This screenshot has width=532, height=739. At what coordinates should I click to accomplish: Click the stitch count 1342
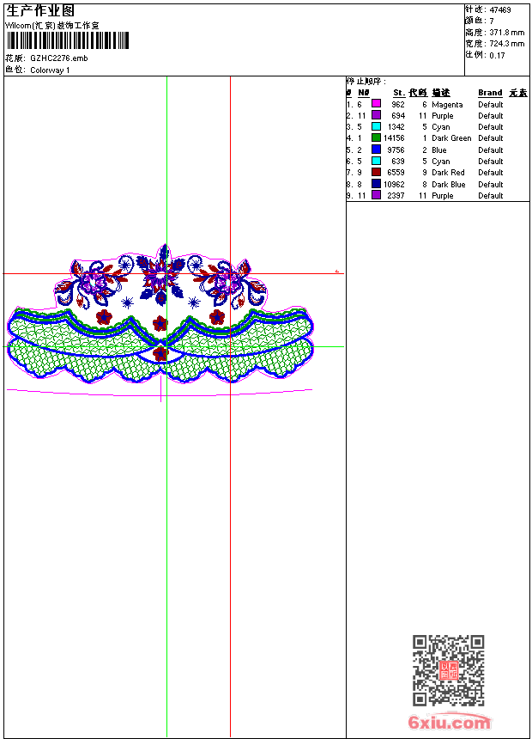[396, 127]
